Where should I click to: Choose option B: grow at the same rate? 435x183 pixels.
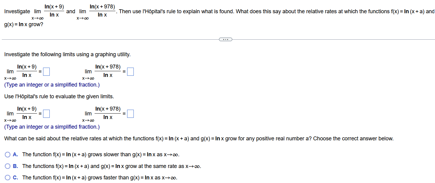point(8,166)
